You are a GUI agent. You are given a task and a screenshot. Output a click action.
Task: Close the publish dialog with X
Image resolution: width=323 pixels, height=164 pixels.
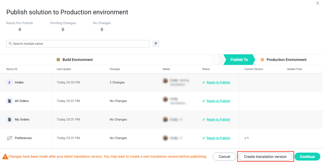[318, 3]
